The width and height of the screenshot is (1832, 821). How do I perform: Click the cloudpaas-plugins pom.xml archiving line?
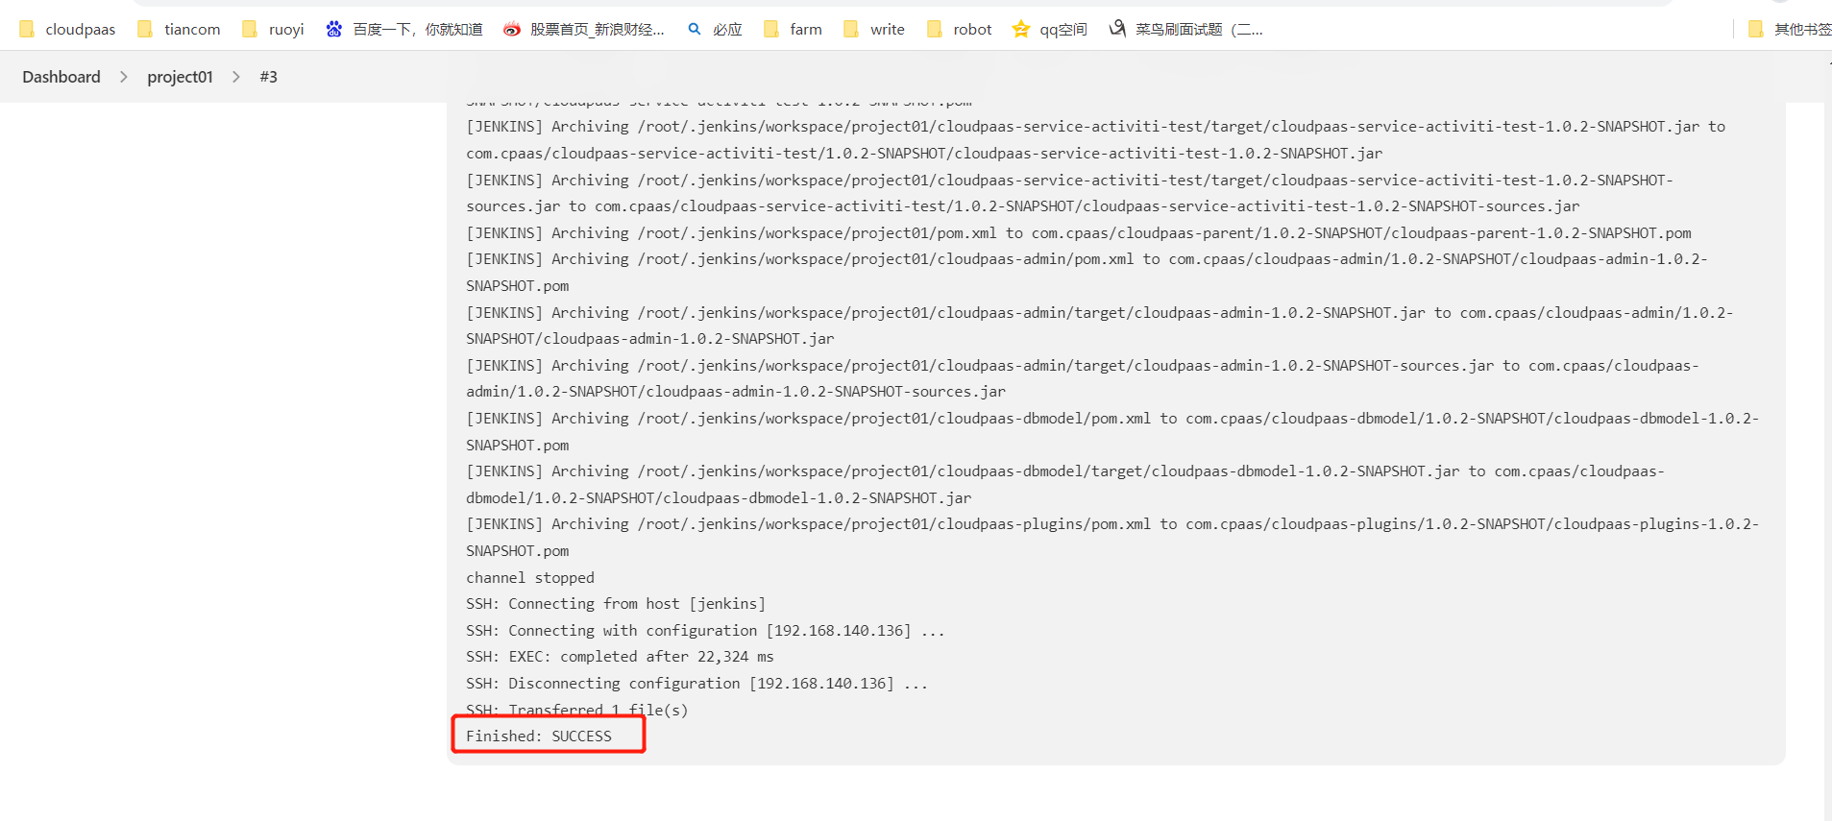pyautogui.click(x=1112, y=538)
